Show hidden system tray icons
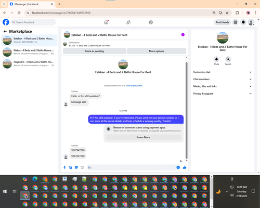Viewport: 260px width, 208px height. [x=227, y=191]
